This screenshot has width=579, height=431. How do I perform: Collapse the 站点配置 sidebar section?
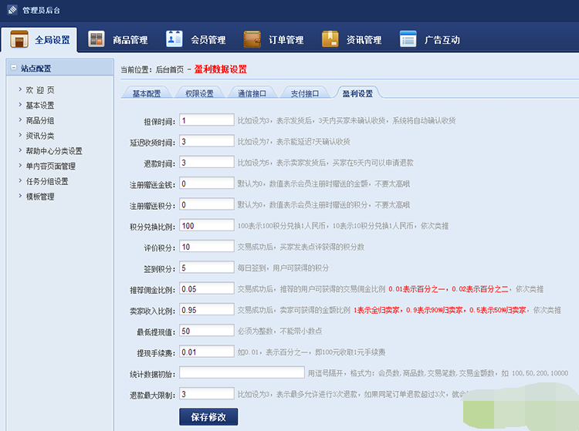click(14, 68)
